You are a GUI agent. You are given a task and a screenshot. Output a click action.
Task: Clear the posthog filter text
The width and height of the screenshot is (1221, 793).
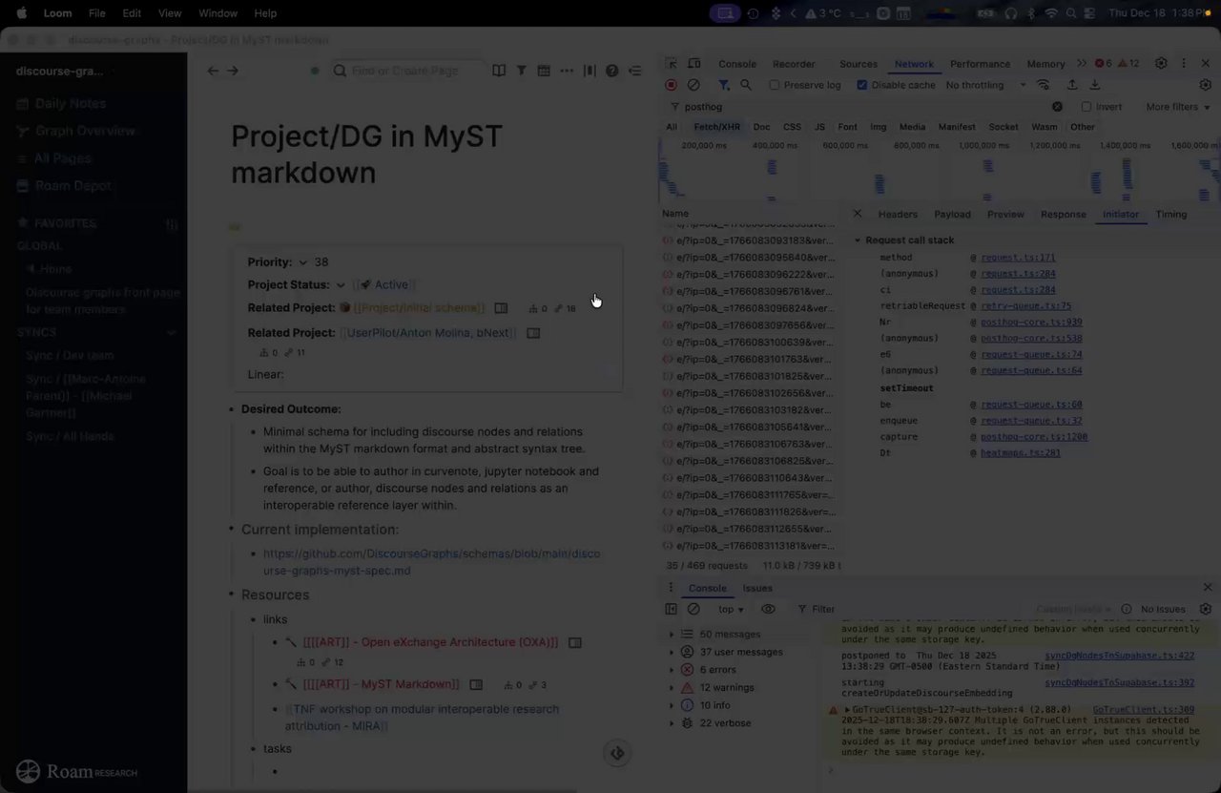pos(1057,107)
